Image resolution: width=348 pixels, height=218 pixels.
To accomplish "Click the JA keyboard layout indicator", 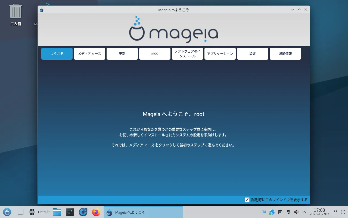I will click(x=264, y=212).
